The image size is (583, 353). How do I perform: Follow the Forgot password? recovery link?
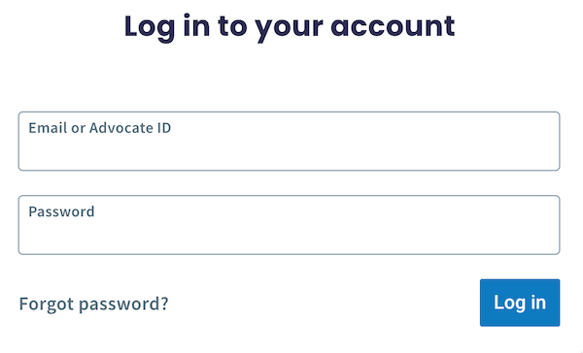93,304
